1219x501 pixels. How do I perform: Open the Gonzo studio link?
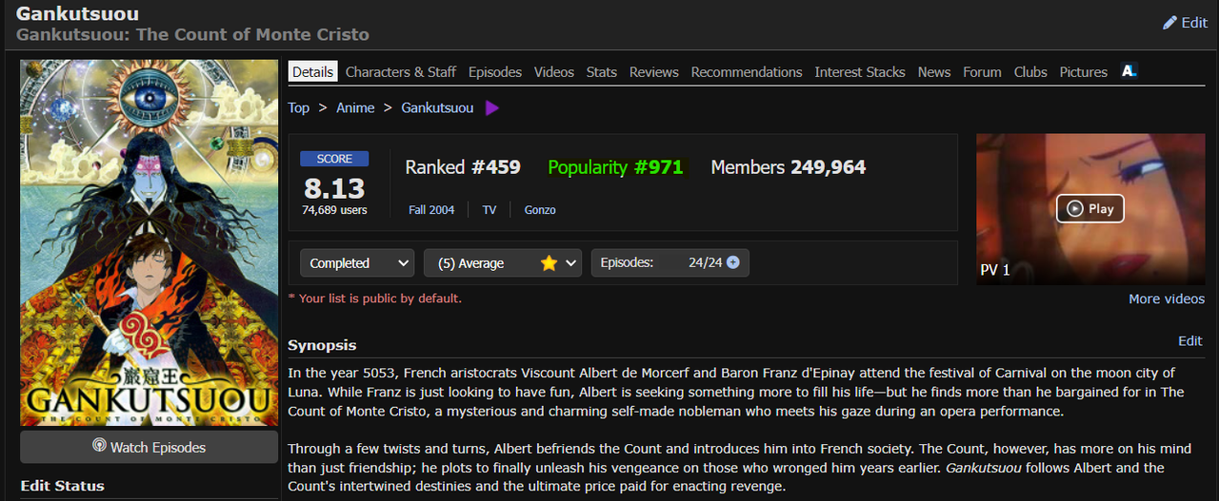[x=540, y=210]
